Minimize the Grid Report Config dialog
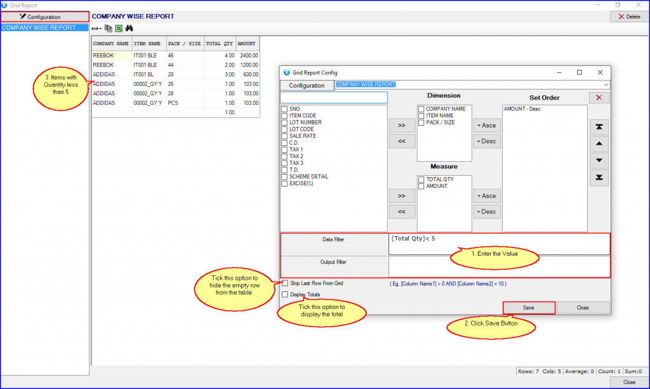Image resolution: width=650 pixels, height=389 pixels. pos(559,72)
